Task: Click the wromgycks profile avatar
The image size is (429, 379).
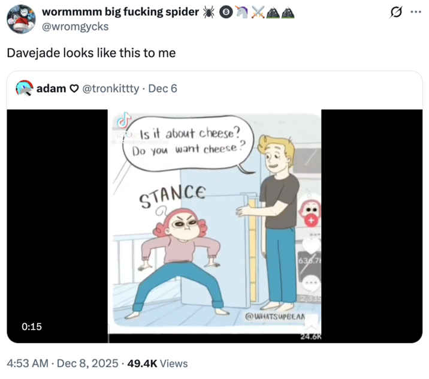Action: pos(21,19)
